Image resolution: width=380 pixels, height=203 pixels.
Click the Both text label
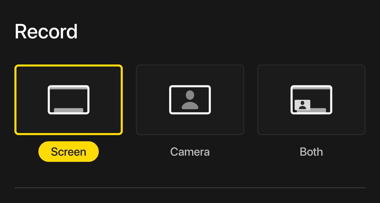311,152
